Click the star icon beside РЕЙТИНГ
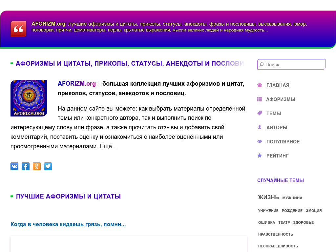Viewport: 336px width, 252px height. pos(260,156)
